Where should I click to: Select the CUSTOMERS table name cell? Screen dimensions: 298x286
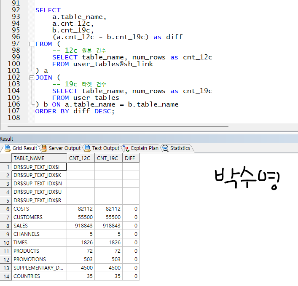tap(39, 217)
